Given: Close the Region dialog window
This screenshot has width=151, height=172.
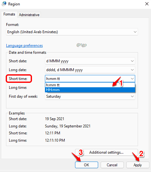Looking at the screenshot, I should click(147, 4).
